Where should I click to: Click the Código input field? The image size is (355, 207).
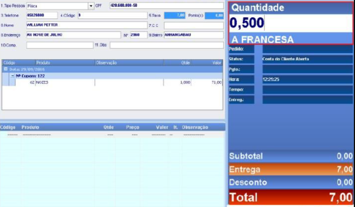[113, 15]
